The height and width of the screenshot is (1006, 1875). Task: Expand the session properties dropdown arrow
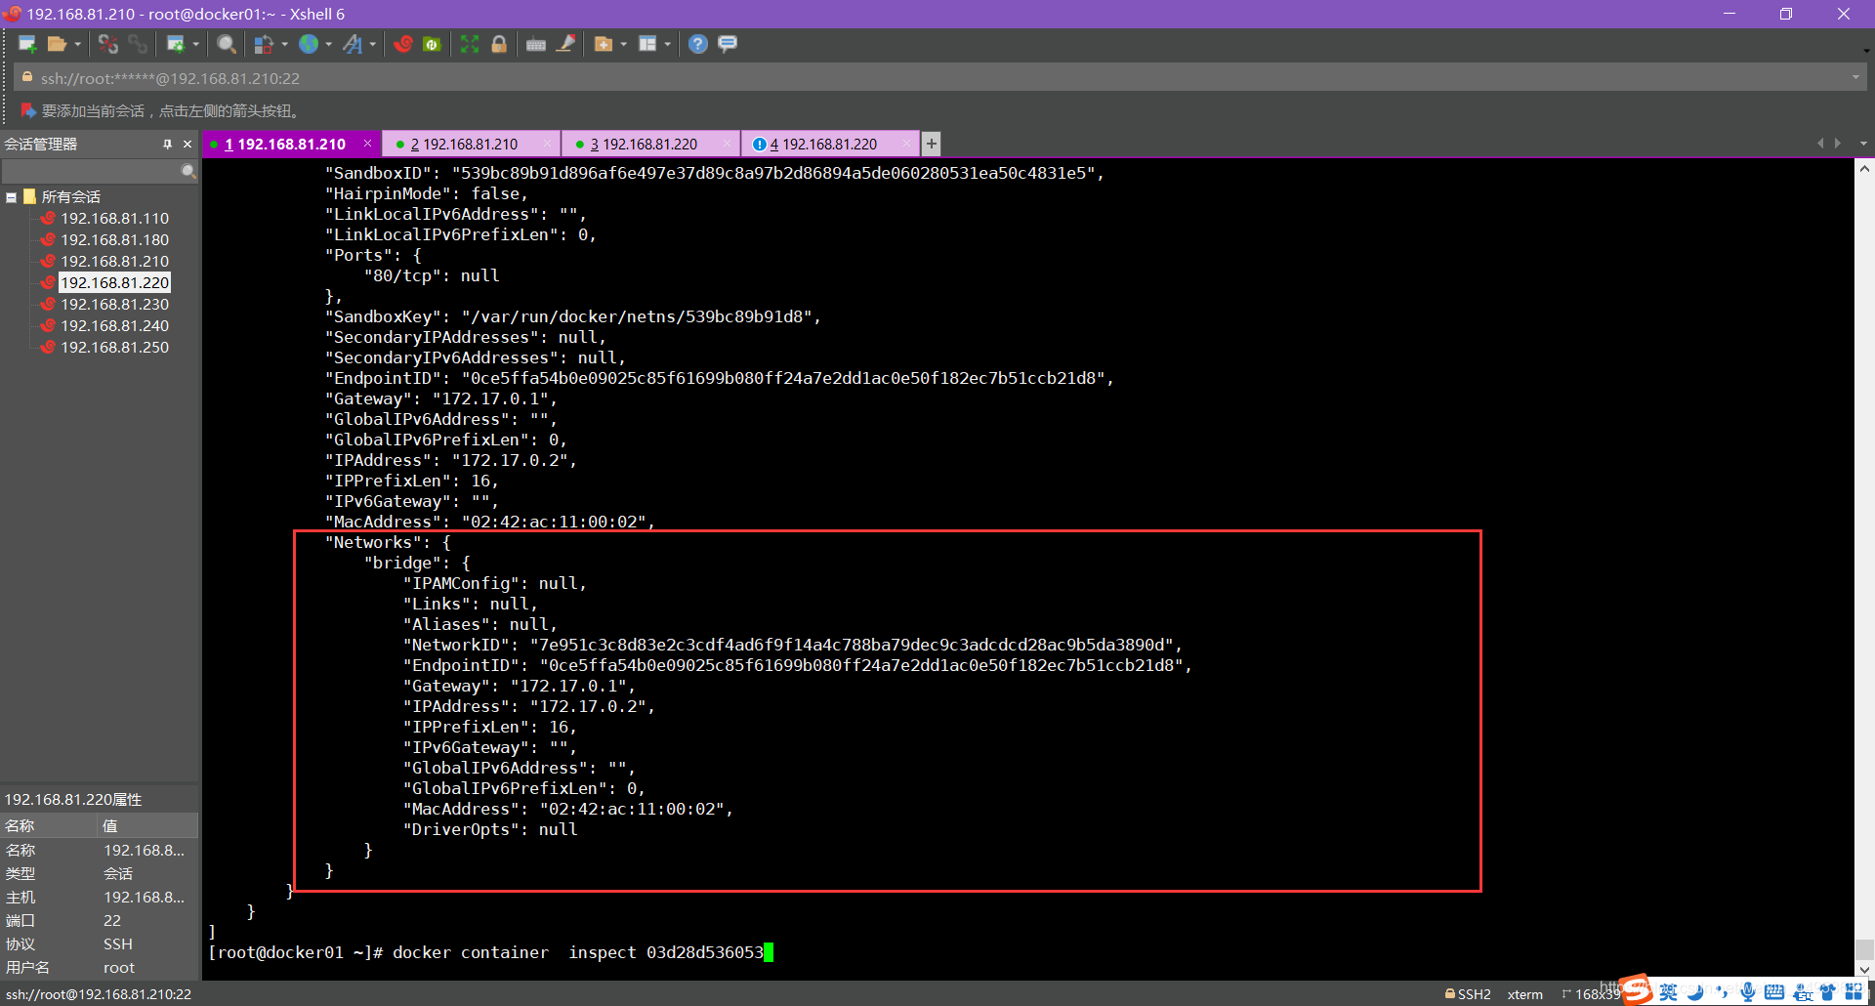pyautogui.click(x=196, y=44)
